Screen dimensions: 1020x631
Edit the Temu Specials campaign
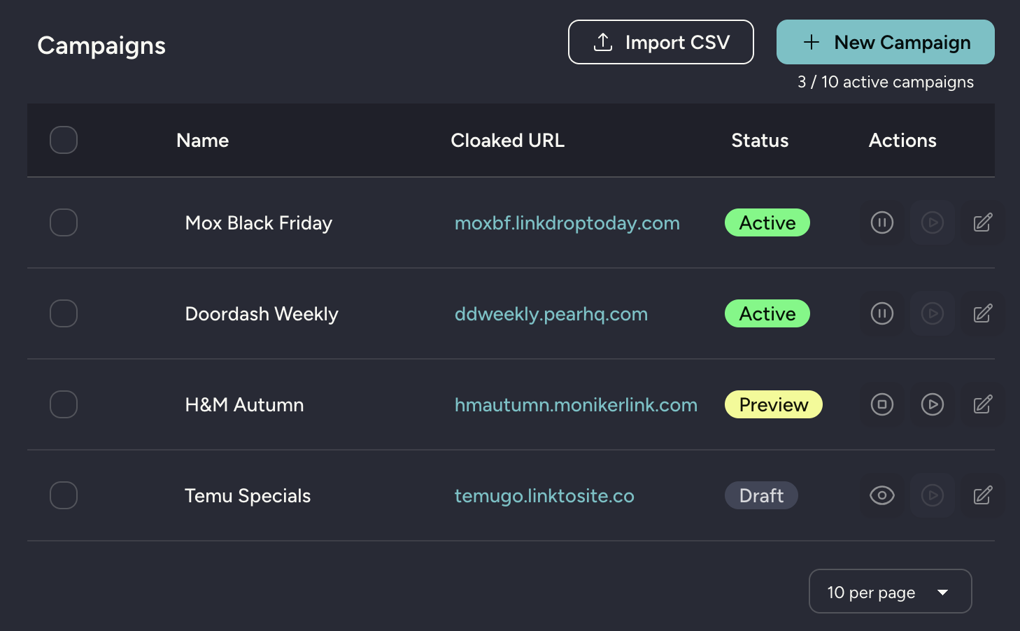point(982,495)
